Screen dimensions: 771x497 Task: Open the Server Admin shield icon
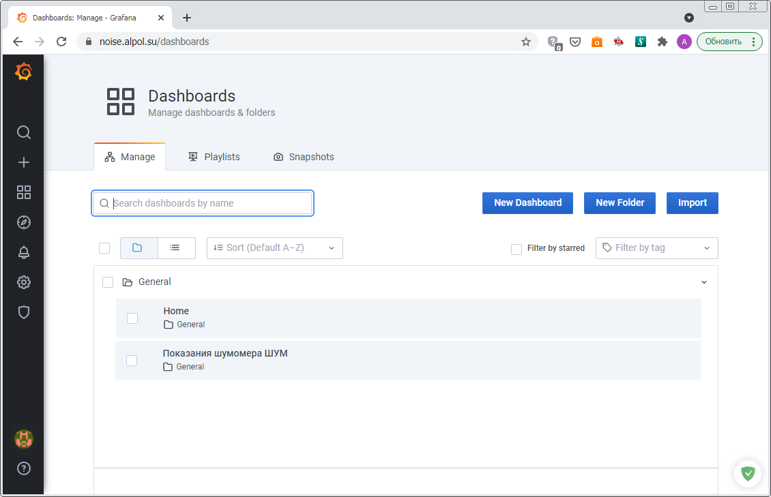23,312
